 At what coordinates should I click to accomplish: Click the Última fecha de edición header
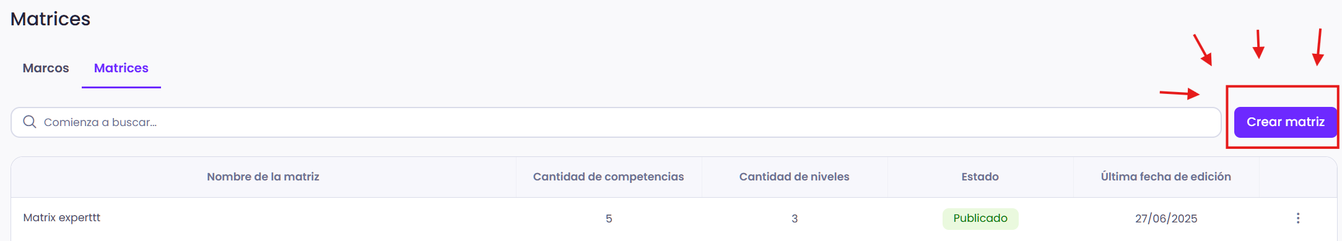1166,177
